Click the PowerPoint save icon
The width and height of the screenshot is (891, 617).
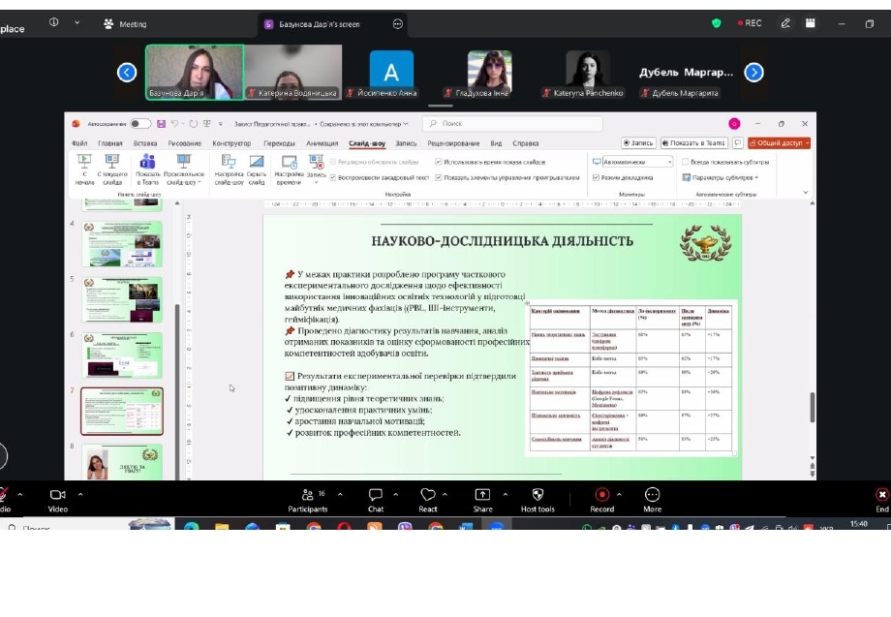click(x=162, y=123)
